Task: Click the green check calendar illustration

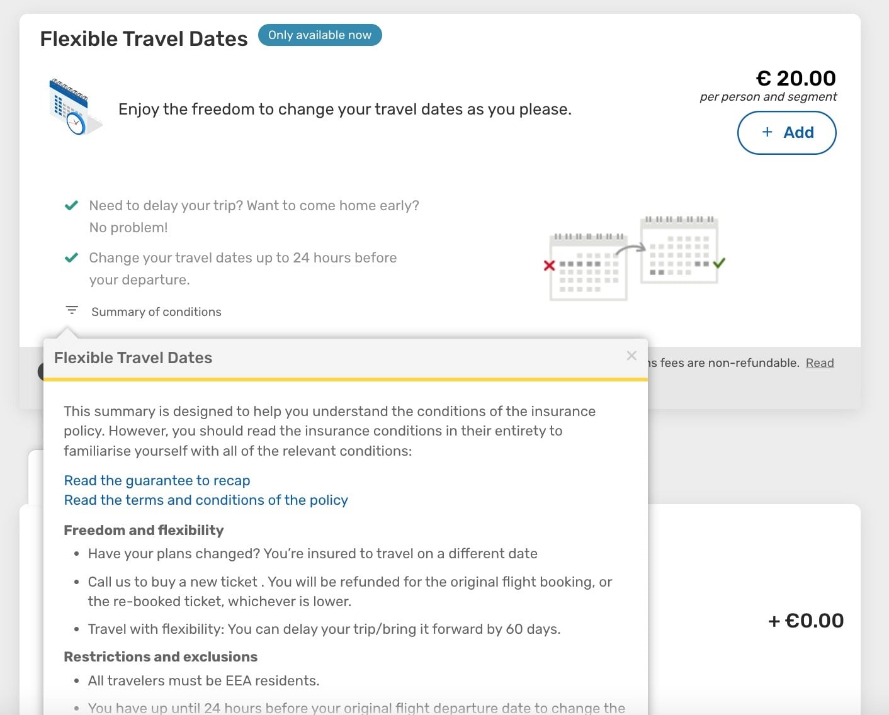Action: click(682, 250)
